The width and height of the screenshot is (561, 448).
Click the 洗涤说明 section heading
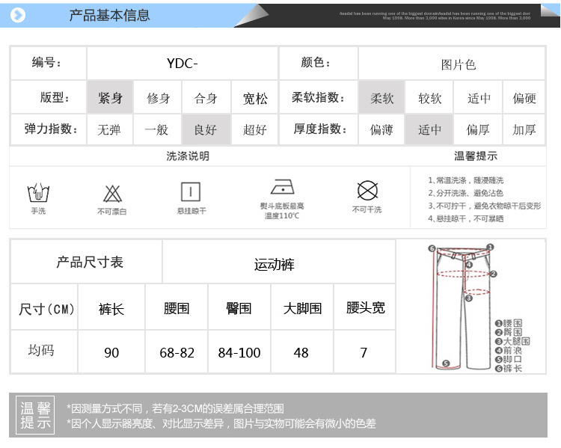pyautogui.click(x=188, y=156)
